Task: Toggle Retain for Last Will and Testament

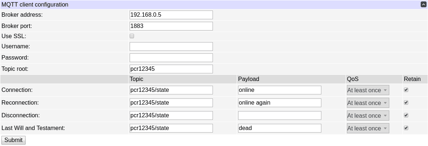Action: point(406,128)
